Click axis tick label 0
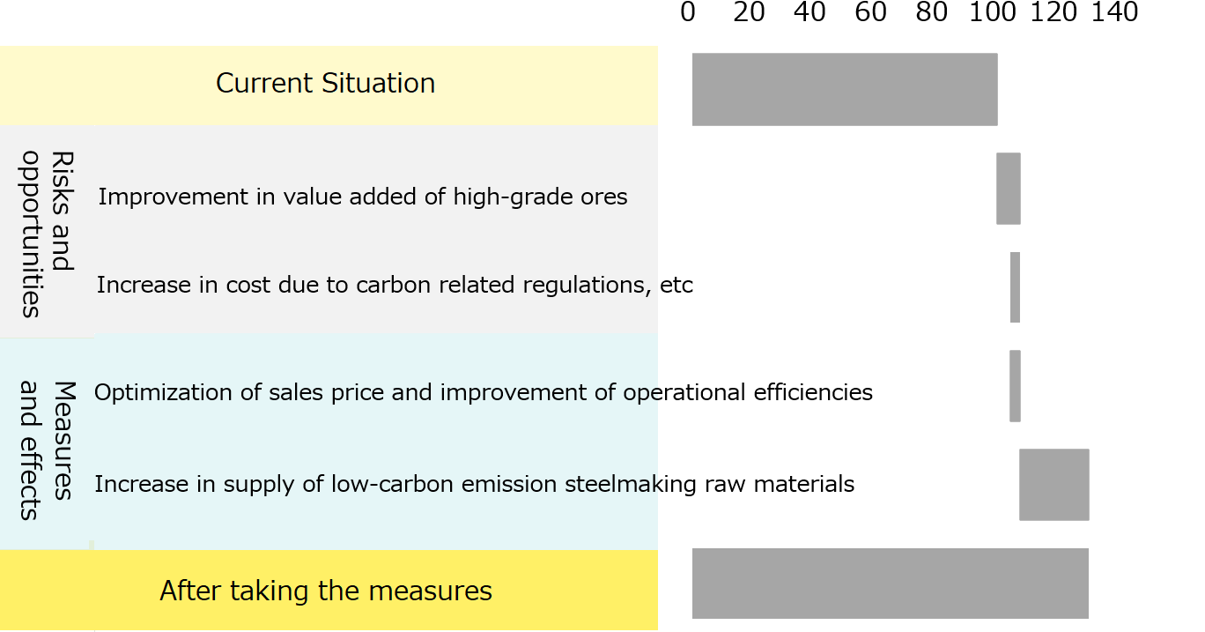This screenshot has height=632, width=1205. tap(688, 12)
